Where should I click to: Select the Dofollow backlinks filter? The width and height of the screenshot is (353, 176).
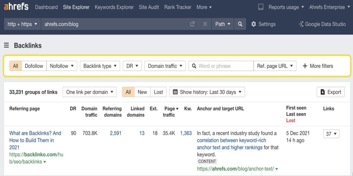pyautogui.click(x=34, y=66)
